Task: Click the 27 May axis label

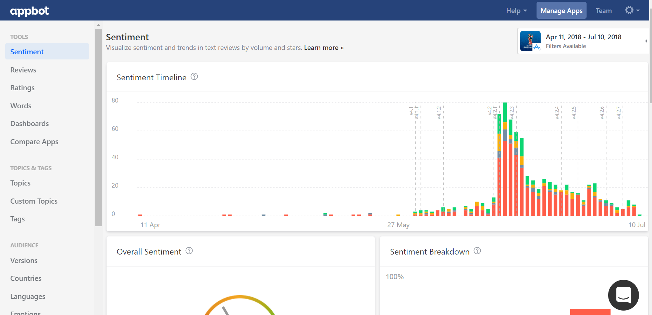Action: (398, 225)
